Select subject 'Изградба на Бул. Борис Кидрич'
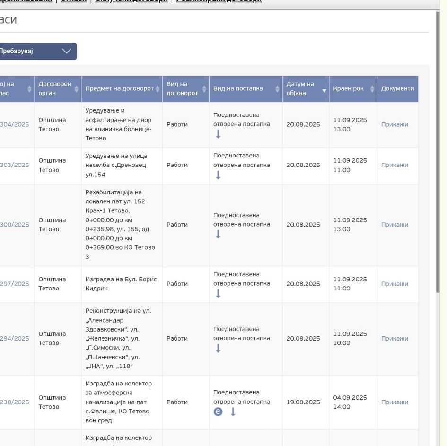 coord(121,284)
